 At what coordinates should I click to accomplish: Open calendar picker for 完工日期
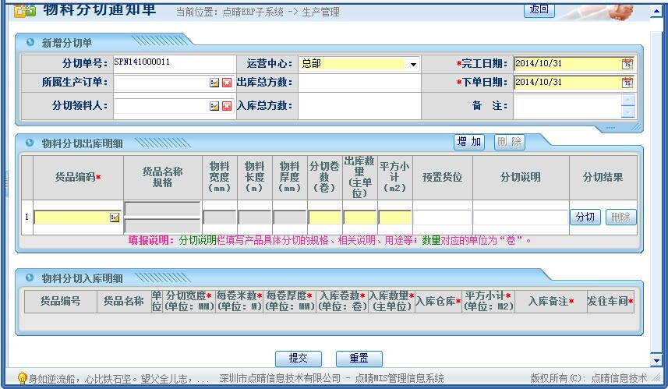pyautogui.click(x=627, y=64)
